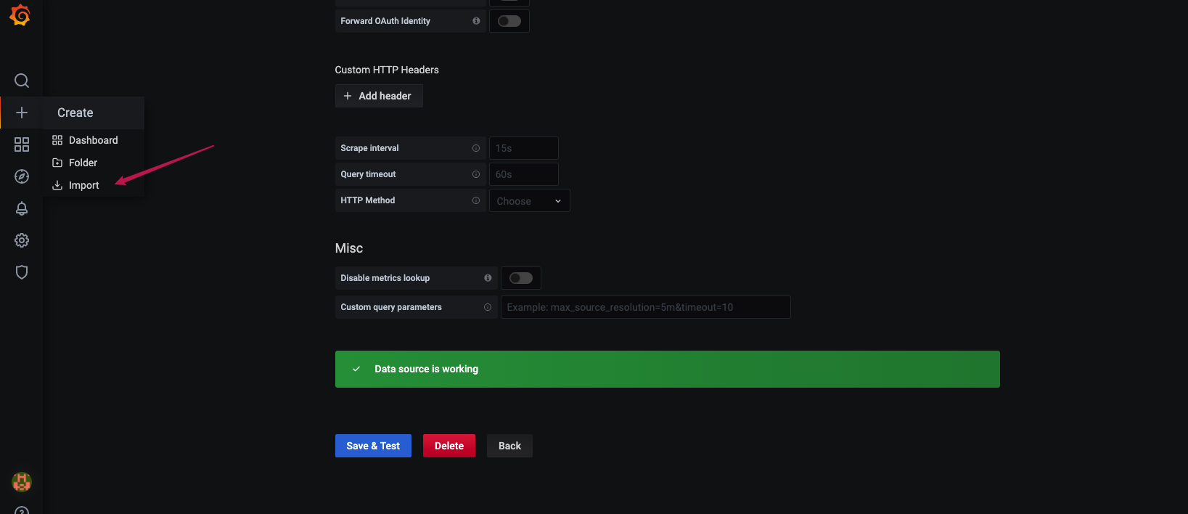
Task: Open the Configuration gear icon
Action: pyautogui.click(x=22, y=240)
